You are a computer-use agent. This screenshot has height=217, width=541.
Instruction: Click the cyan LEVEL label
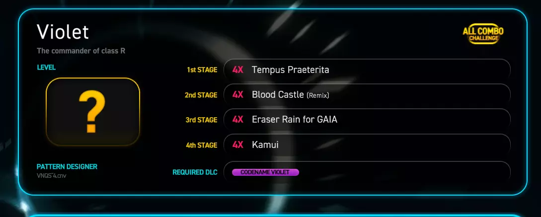[46, 67]
